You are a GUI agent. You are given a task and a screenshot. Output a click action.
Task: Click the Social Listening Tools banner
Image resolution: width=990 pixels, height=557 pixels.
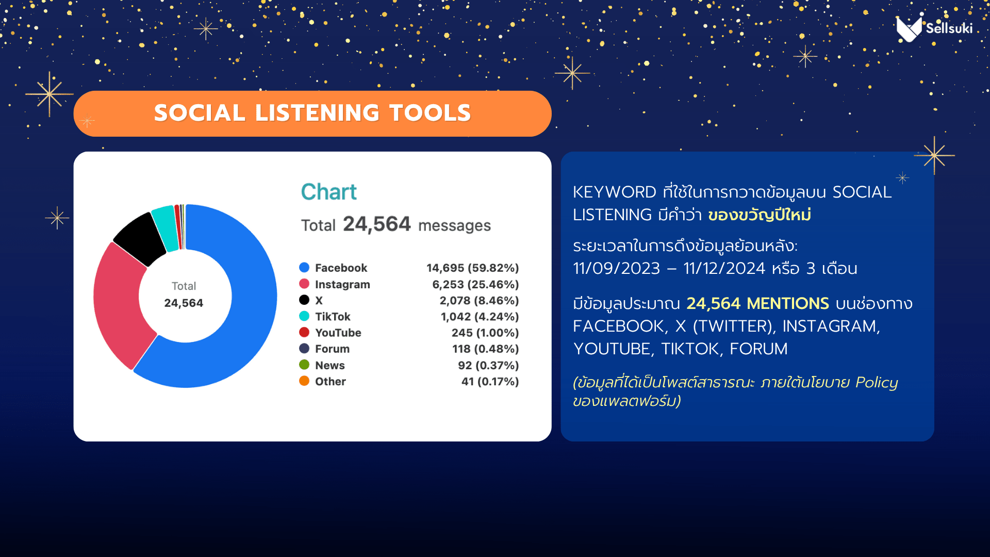click(312, 113)
